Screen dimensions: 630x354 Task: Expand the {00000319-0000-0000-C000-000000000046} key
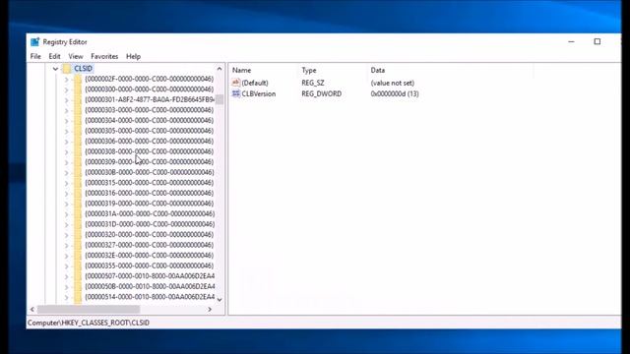[66, 204]
